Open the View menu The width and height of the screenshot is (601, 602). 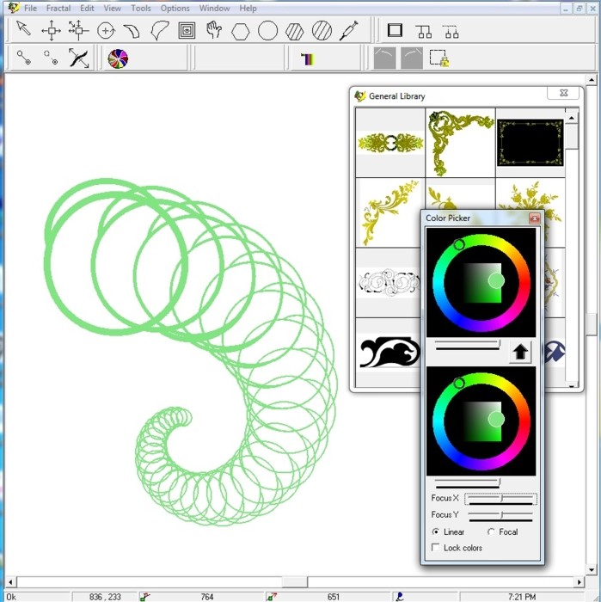tap(113, 8)
